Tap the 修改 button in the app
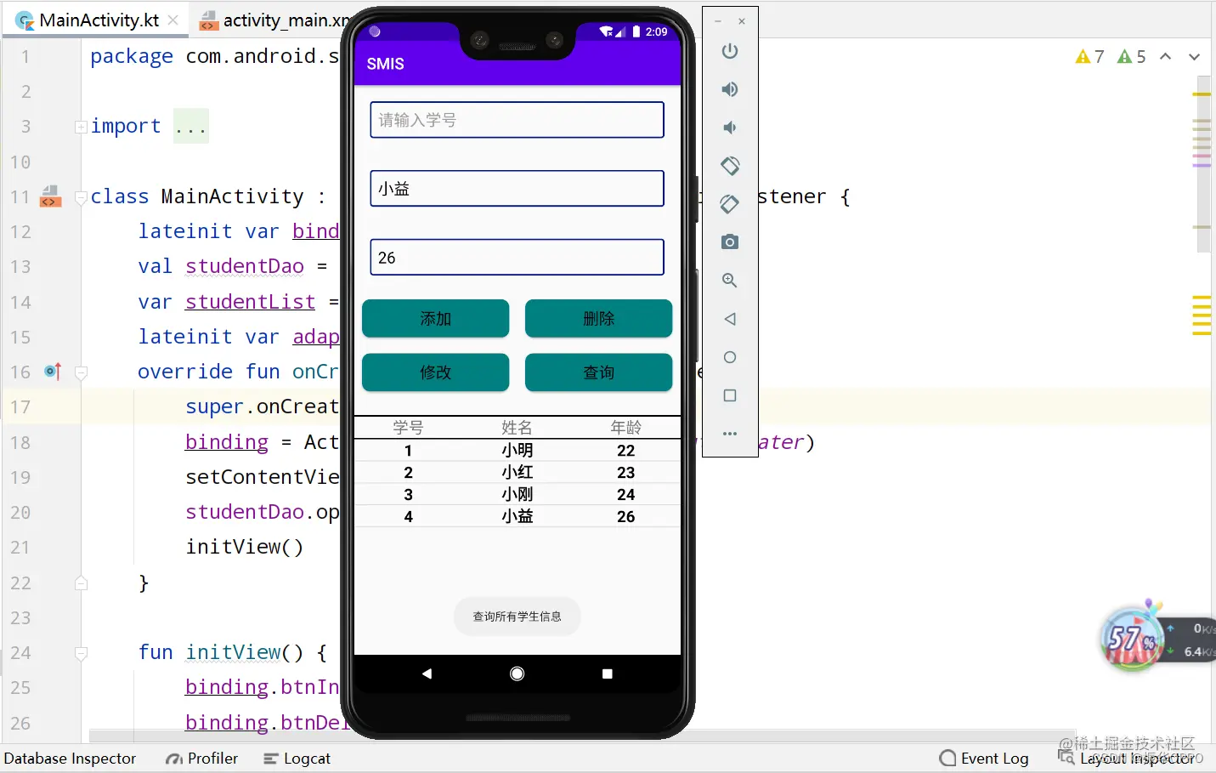Image resolution: width=1216 pixels, height=773 pixels. coord(435,372)
